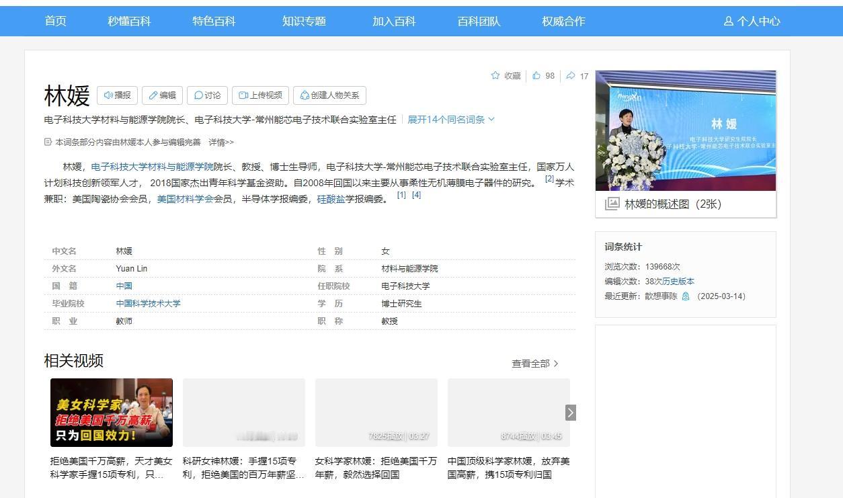Open the 讨论 discussion button

tap(207, 95)
